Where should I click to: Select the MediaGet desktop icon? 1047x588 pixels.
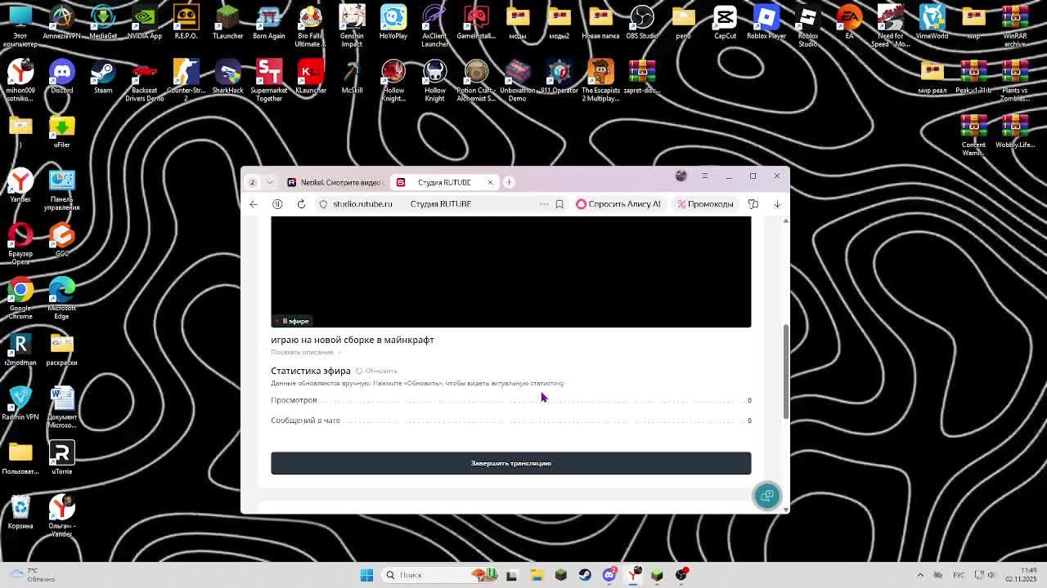[103, 22]
